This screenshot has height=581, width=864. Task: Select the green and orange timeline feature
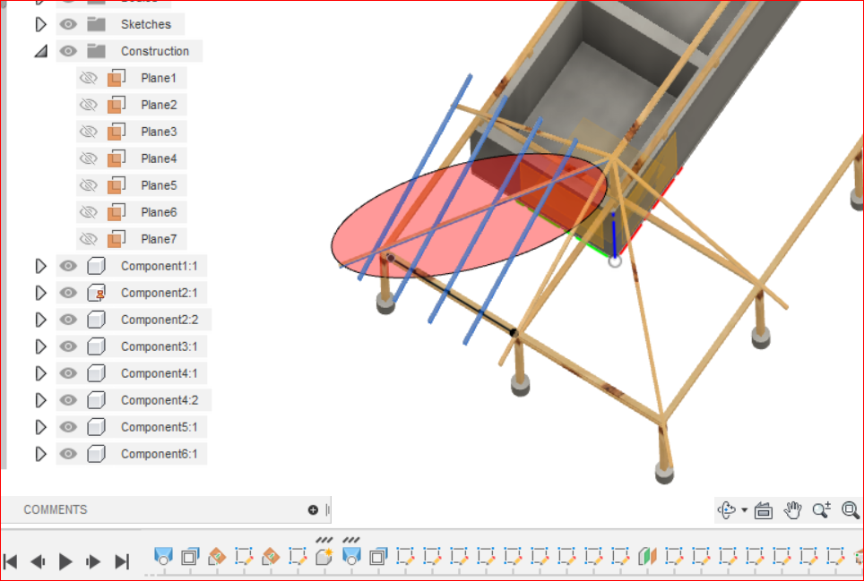[x=647, y=557]
